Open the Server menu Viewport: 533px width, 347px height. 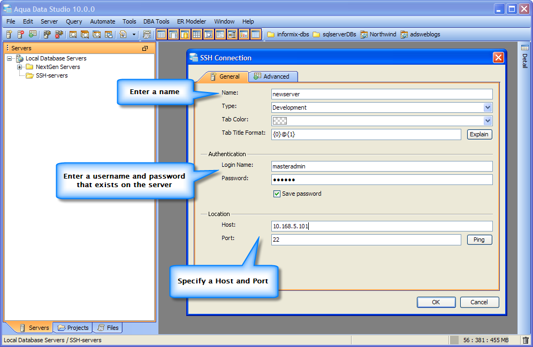[x=49, y=21]
